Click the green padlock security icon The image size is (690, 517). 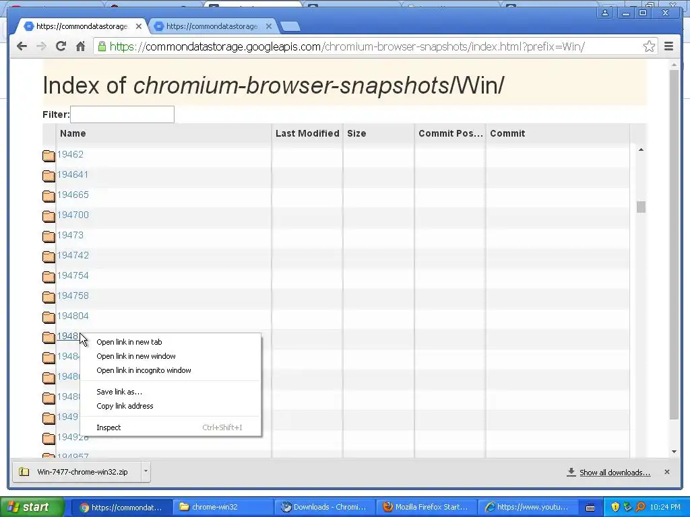coord(102,46)
